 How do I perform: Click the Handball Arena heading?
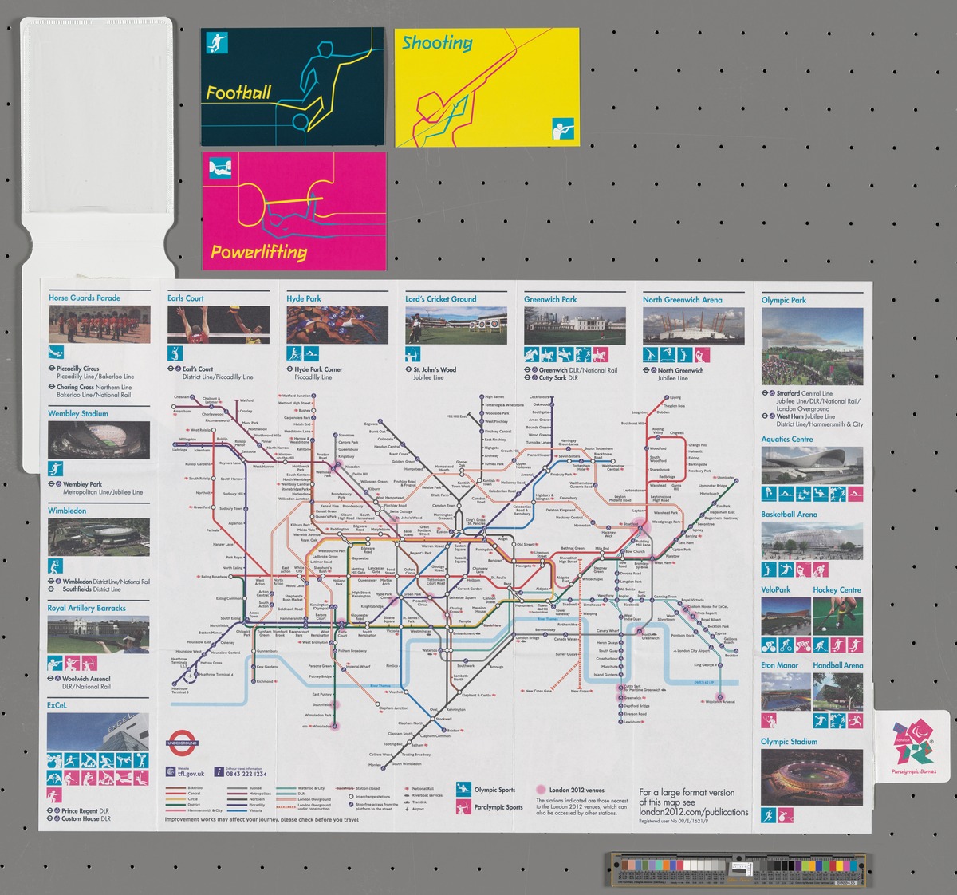(x=838, y=664)
